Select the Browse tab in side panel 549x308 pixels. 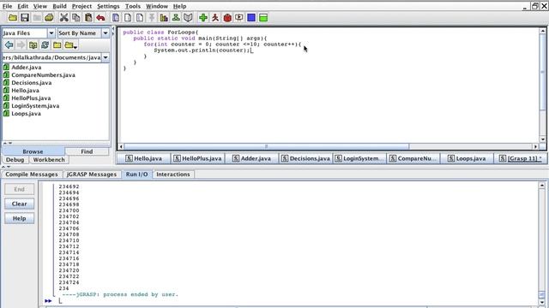tap(33, 151)
